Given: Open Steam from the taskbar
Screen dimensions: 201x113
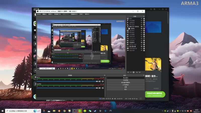Looking at the screenshot, I should coord(95,111).
